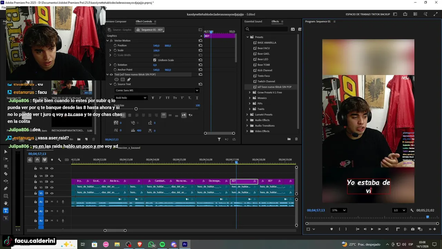Select the Type tool

pyautogui.click(x=6, y=211)
